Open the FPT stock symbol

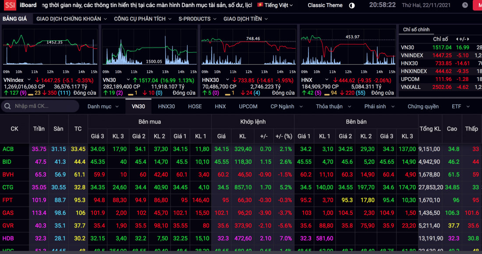(8, 200)
